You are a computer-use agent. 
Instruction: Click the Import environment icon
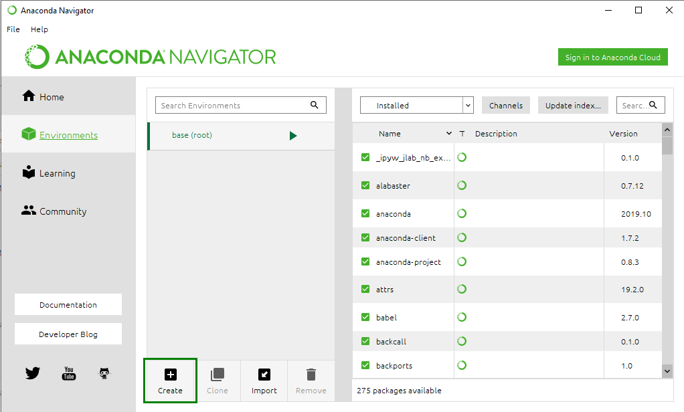[264, 375]
